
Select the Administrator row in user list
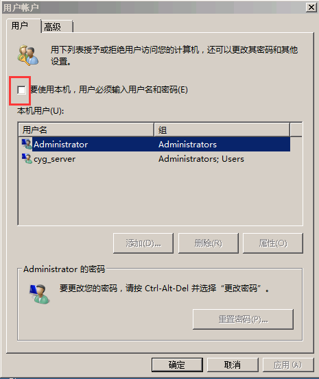click(x=154, y=145)
